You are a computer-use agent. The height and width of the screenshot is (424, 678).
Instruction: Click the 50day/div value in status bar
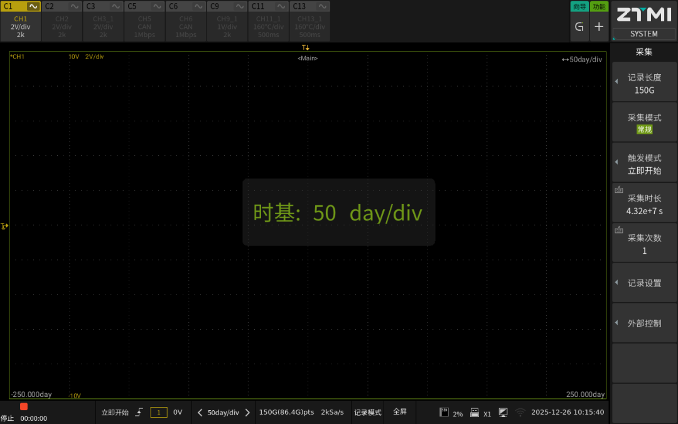point(223,413)
